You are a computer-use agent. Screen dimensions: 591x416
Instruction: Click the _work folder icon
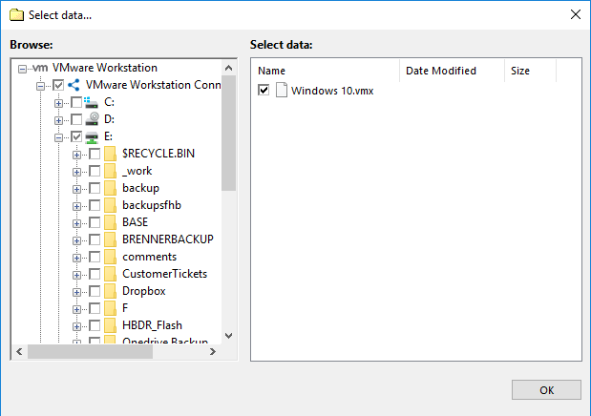[110, 171]
